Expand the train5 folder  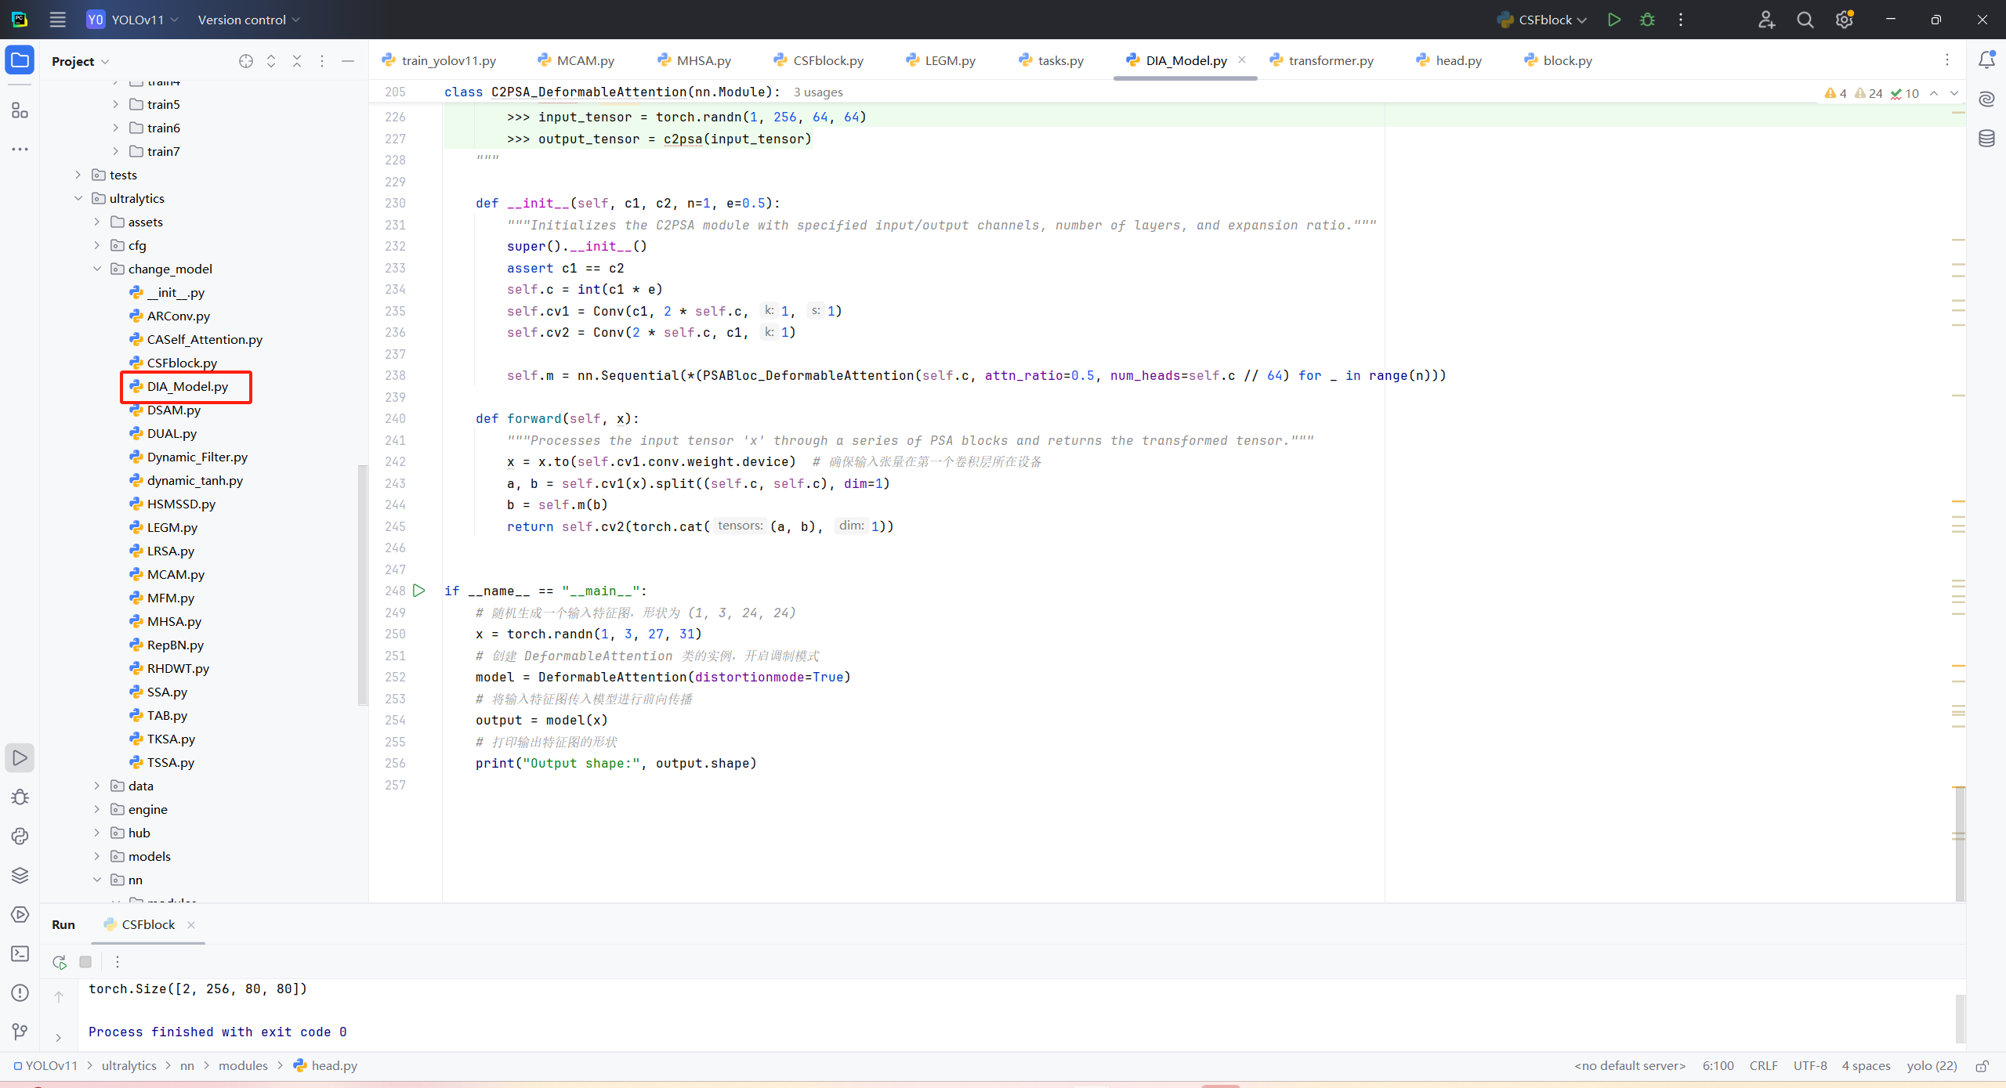coord(116,104)
